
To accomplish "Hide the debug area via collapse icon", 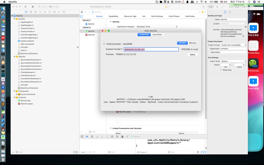I will click(82, 137).
